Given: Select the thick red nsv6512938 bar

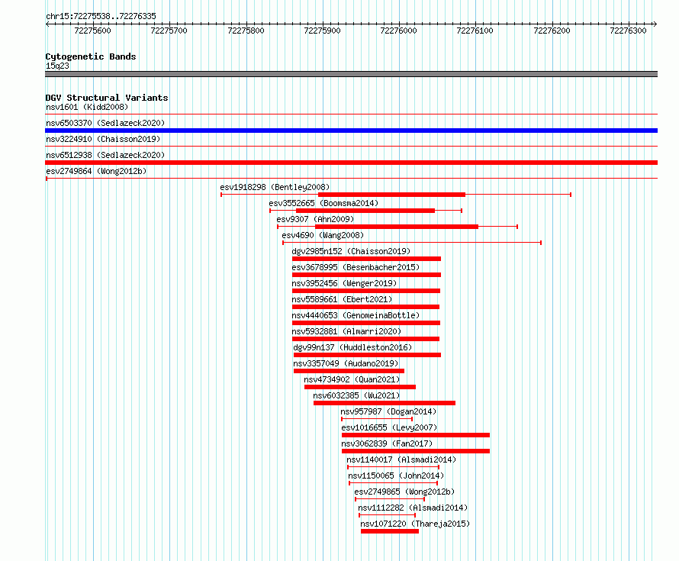Looking at the screenshot, I should click(351, 163).
